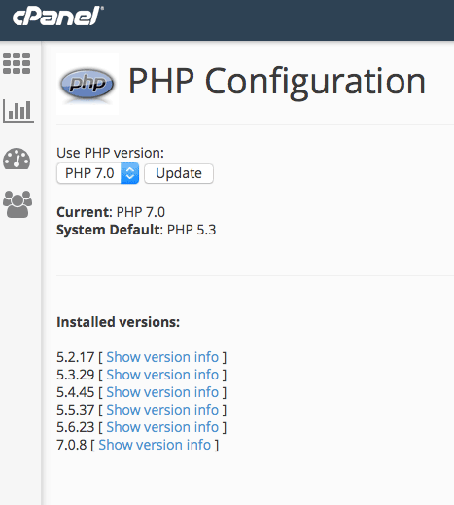Click the 'Current: PHP 7.0' text

(x=111, y=212)
